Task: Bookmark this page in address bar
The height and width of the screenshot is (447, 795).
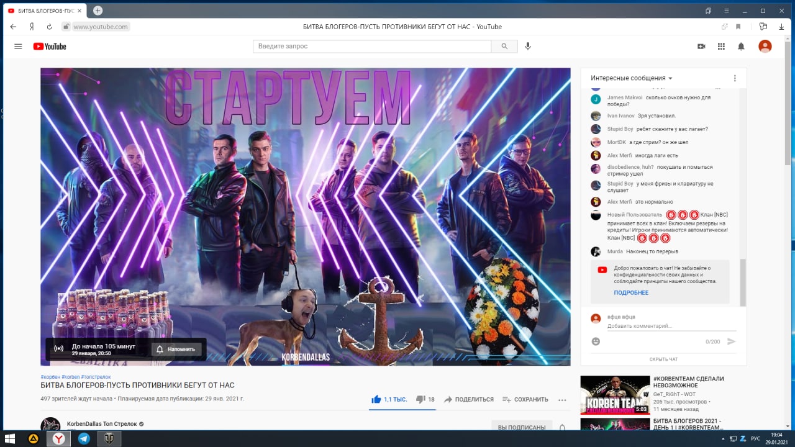Action: coord(738,27)
